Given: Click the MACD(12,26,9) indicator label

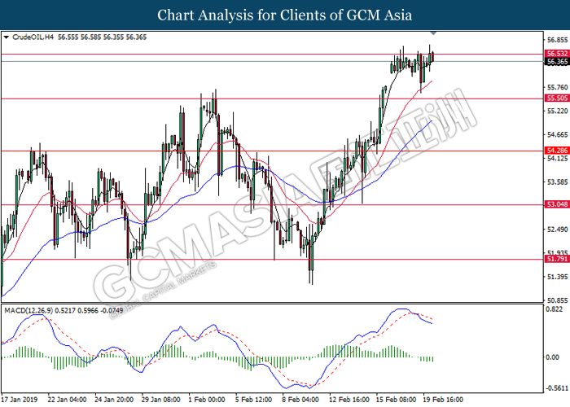Looking at the screenshot, I should [28, 311].
